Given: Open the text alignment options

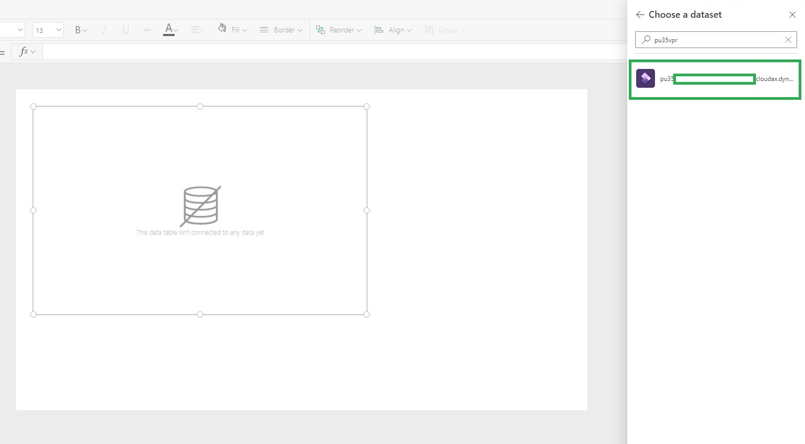Looking at the screenshot, I should tap(198, 30).
